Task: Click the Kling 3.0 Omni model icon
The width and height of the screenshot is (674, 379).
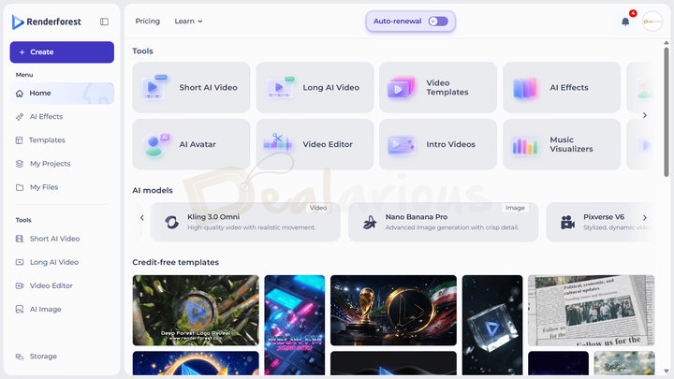Action: tap(171, 222)
